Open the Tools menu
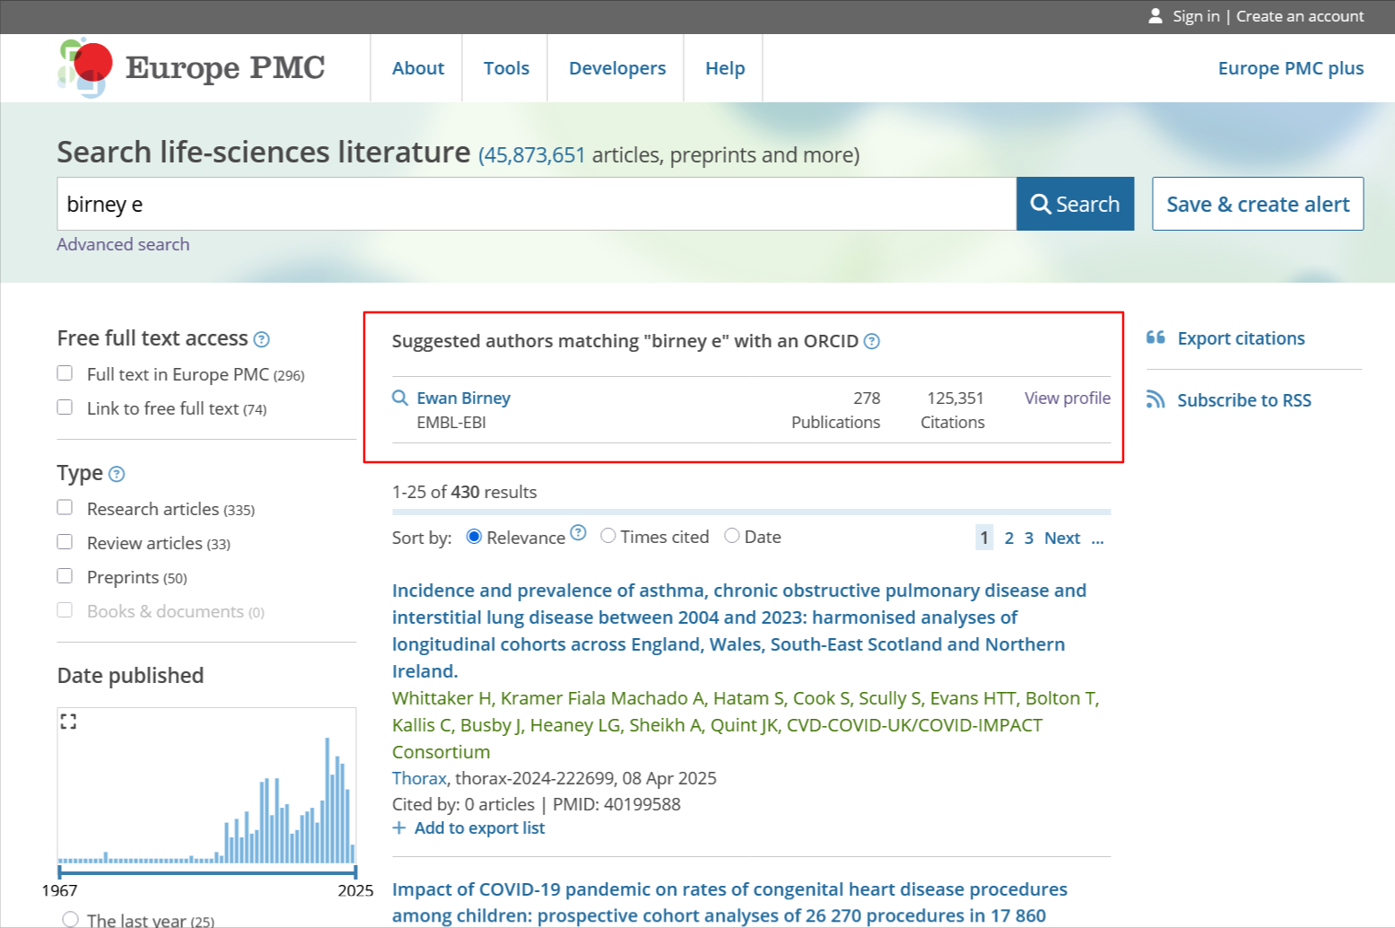Viewport: 1395px width, 928px height. tap(506, 68)
